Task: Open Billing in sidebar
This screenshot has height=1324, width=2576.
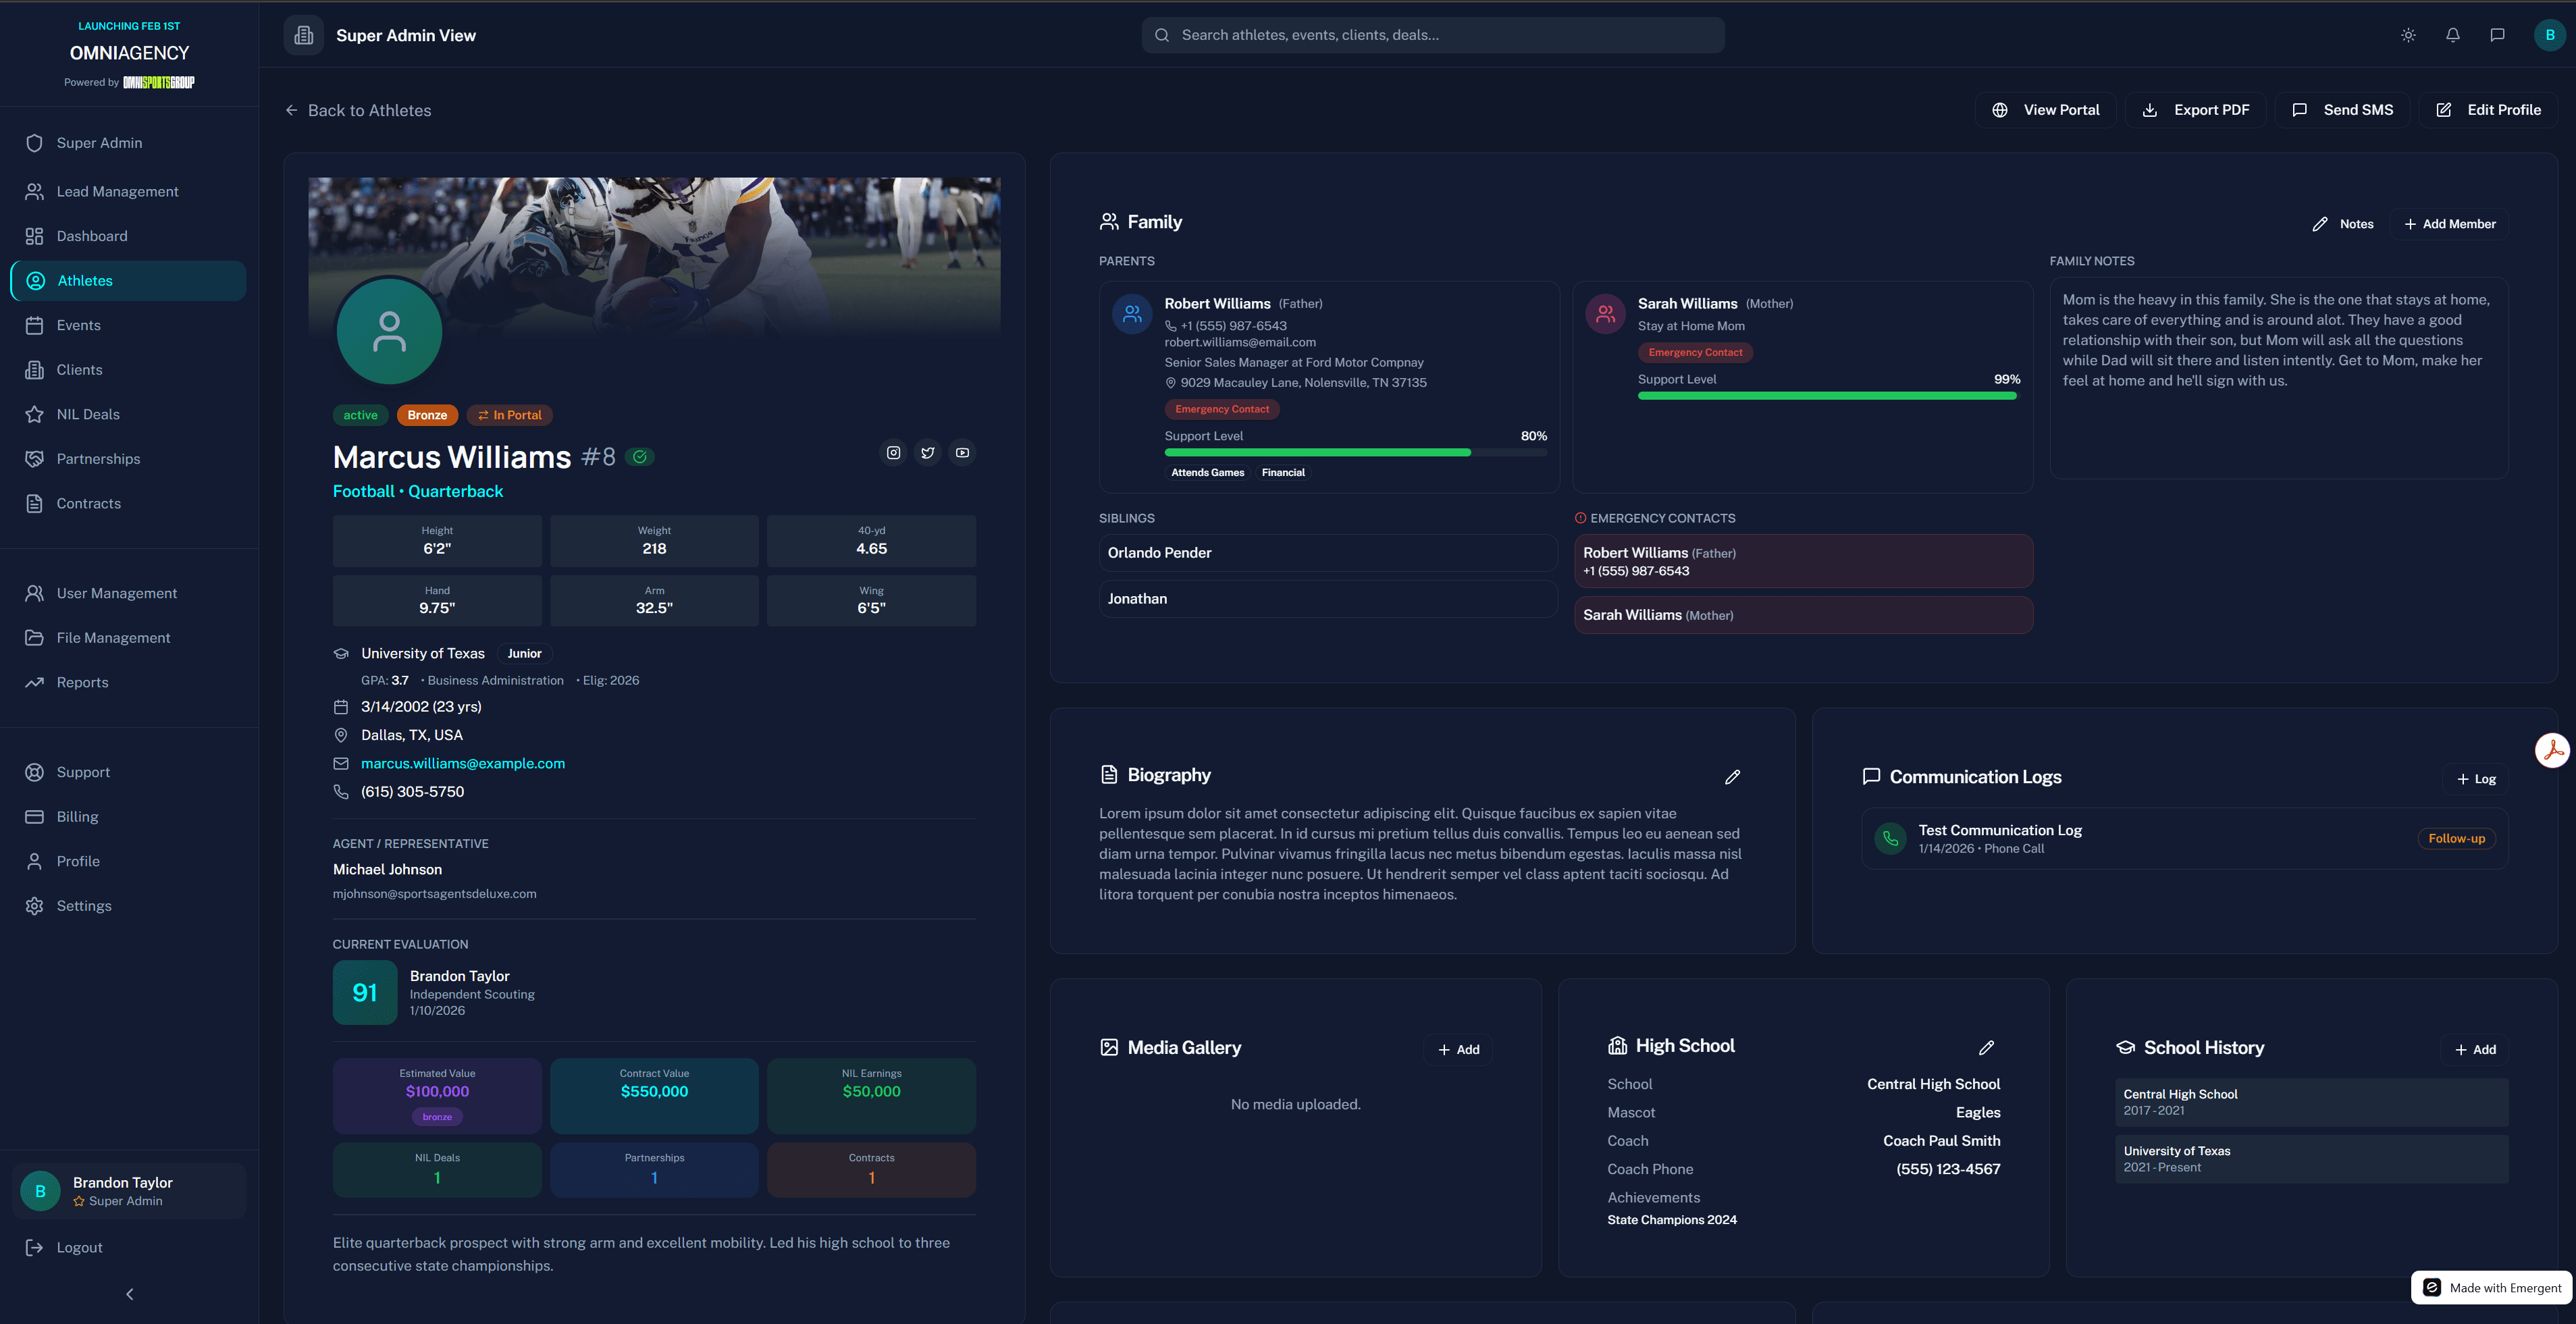Action: point(129,817)
